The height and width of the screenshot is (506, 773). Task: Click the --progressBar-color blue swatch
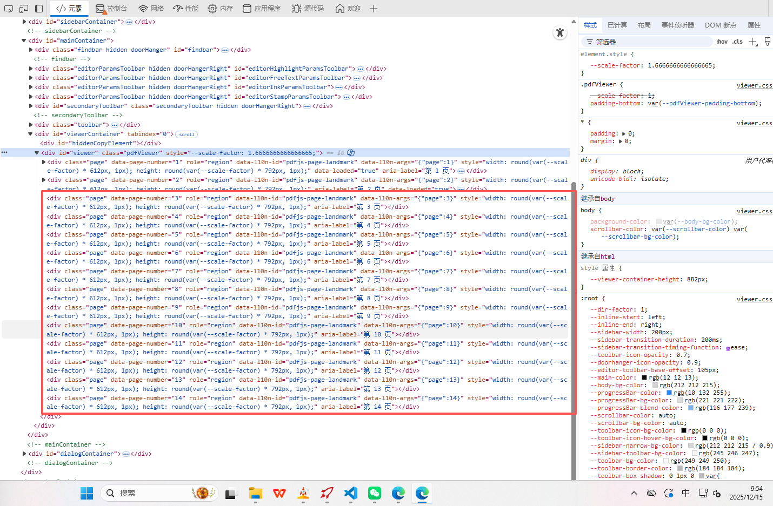click(669, 393)
